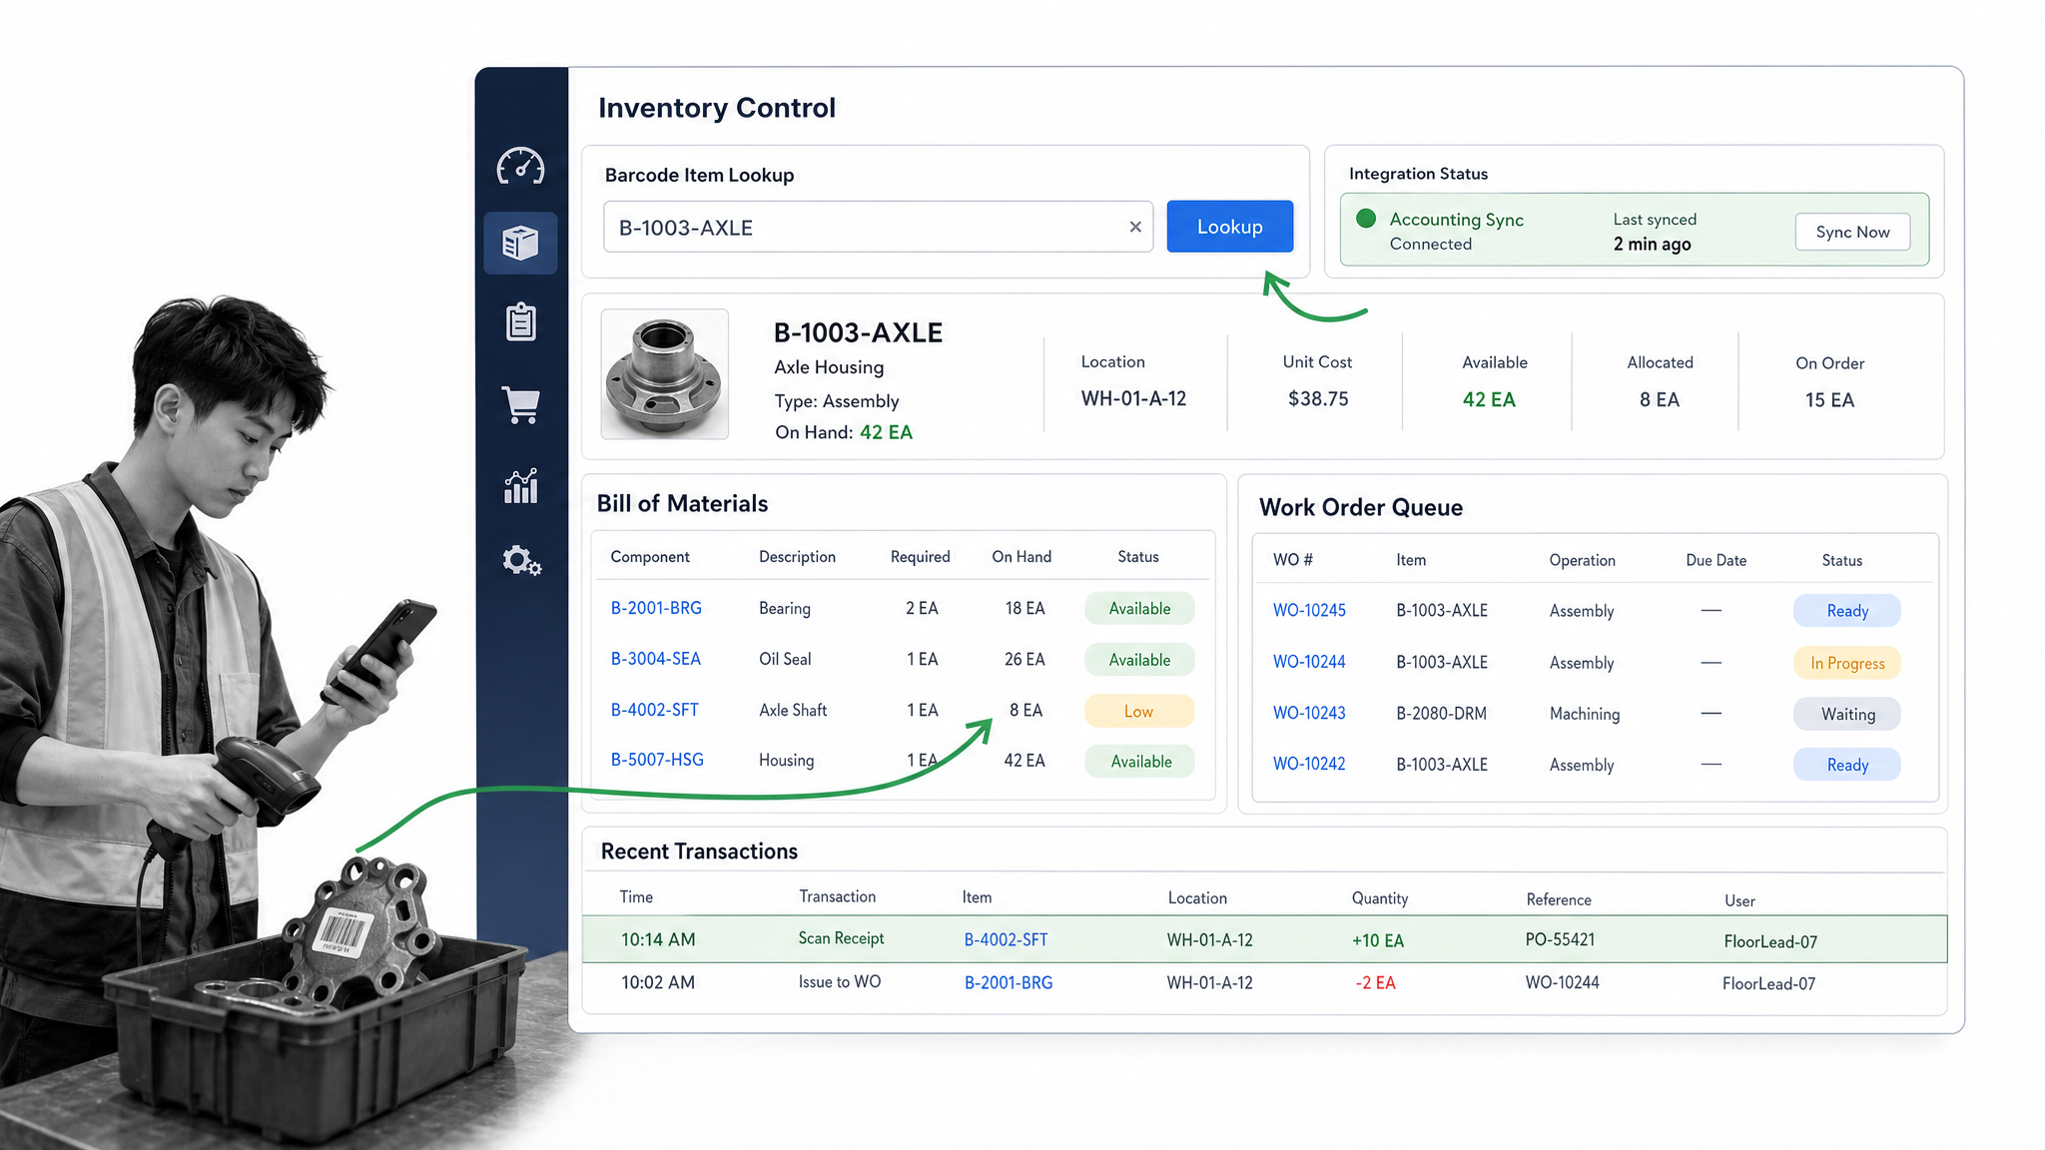Click the In Progress badge for WO-10244
The width and height of the screenshot is (2045, 1150).
[x=1846, y=663]
